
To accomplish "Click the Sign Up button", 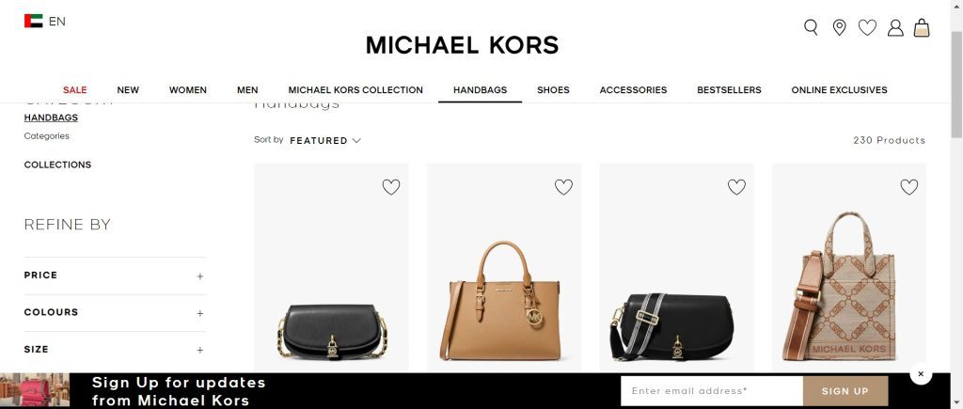I will pos(845,391).
